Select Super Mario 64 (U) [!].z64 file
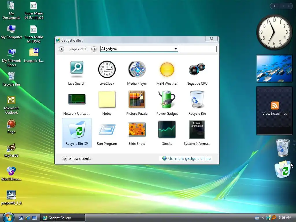Viewport: 296px width, 222px height. click(x=34, y=10)
